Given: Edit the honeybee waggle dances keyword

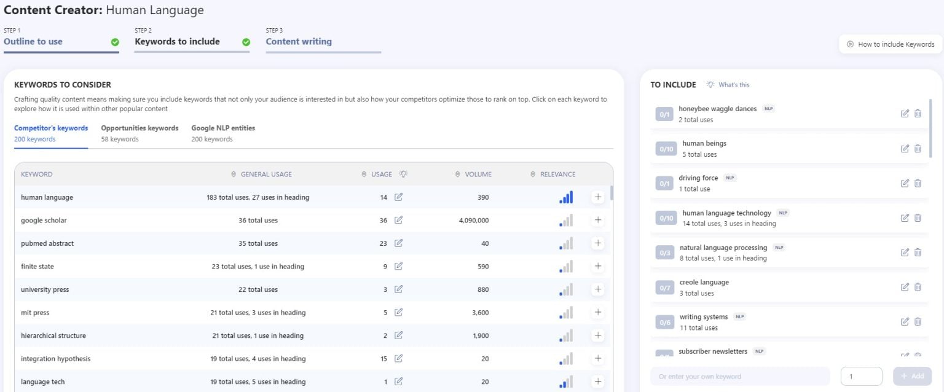Looking at the screenshot, I should tap(904, 113).
